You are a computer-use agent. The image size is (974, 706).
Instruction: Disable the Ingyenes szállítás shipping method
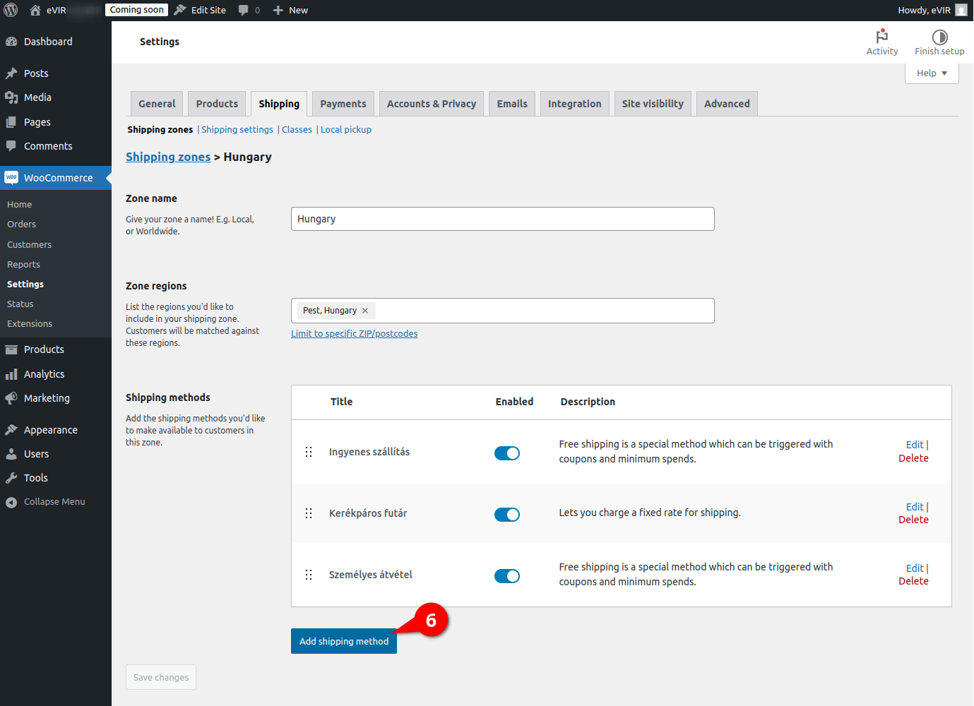pos(507,453)
